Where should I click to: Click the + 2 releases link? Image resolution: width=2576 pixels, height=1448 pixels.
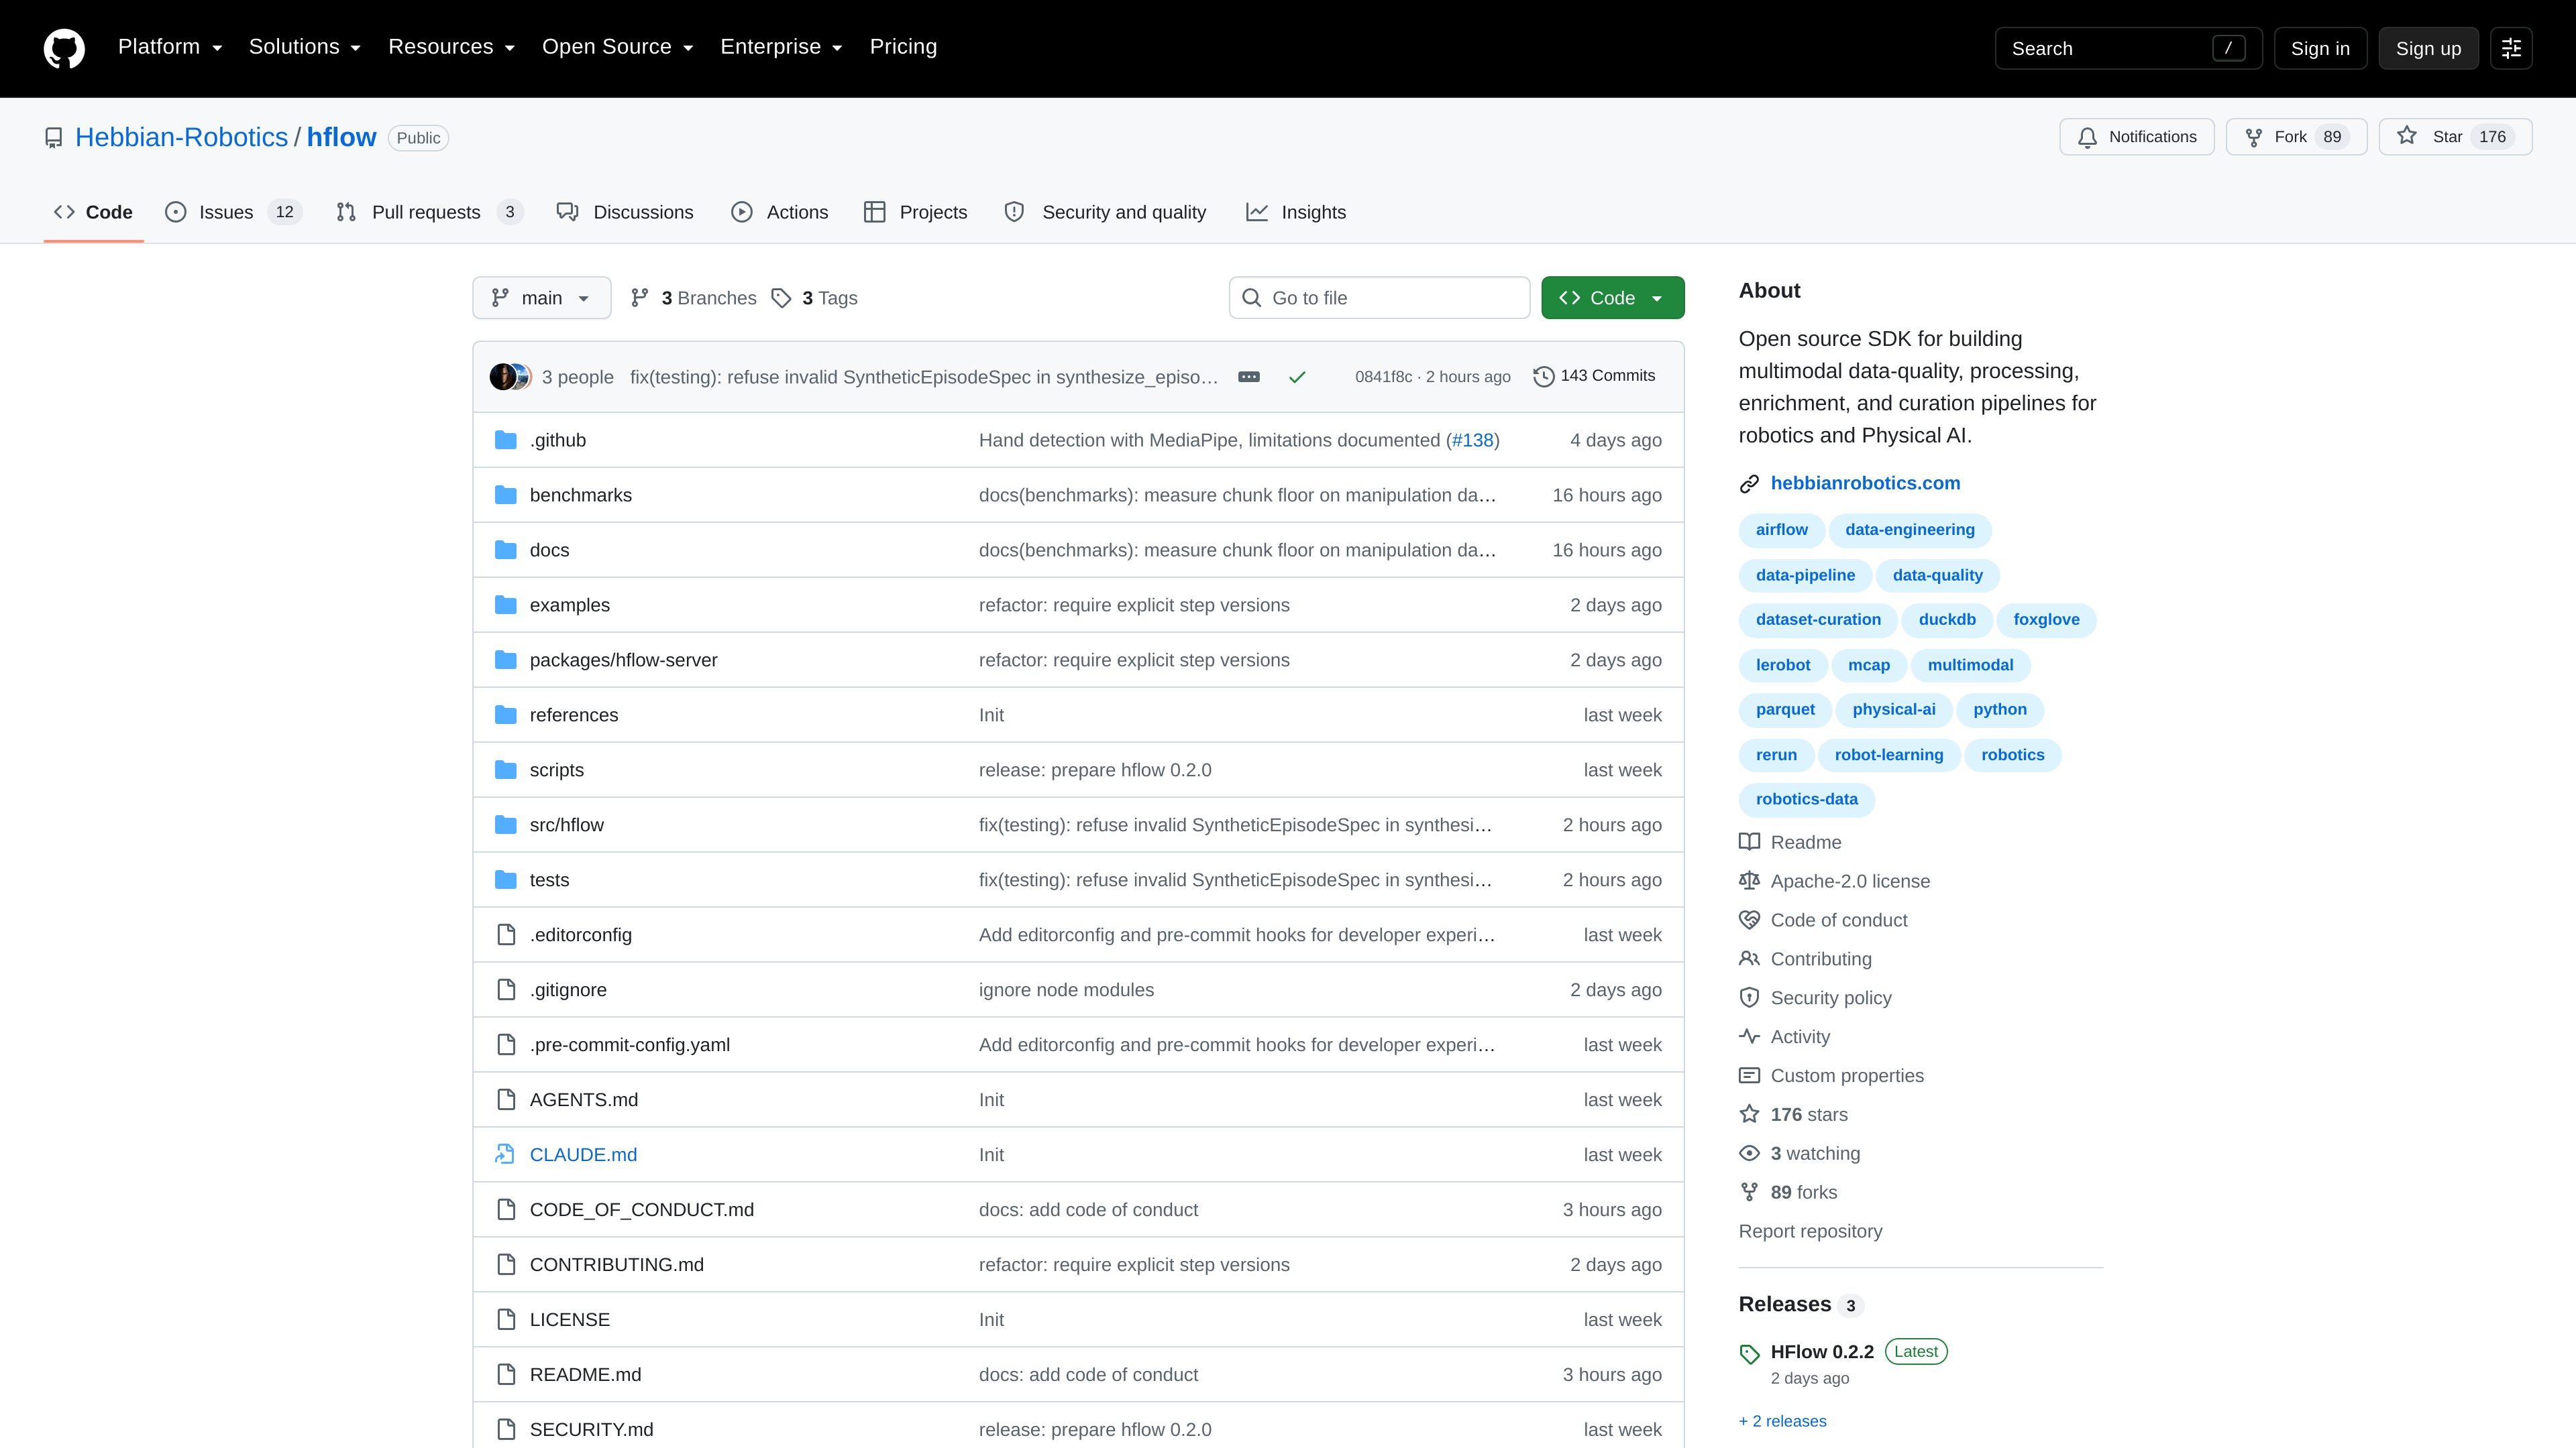(x=1782, y=1421)
